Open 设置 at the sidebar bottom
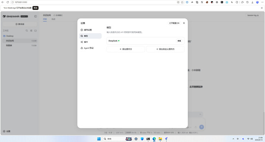Image resolution: width=265 pixels, height=142 pixels. [x=7, y=131]
